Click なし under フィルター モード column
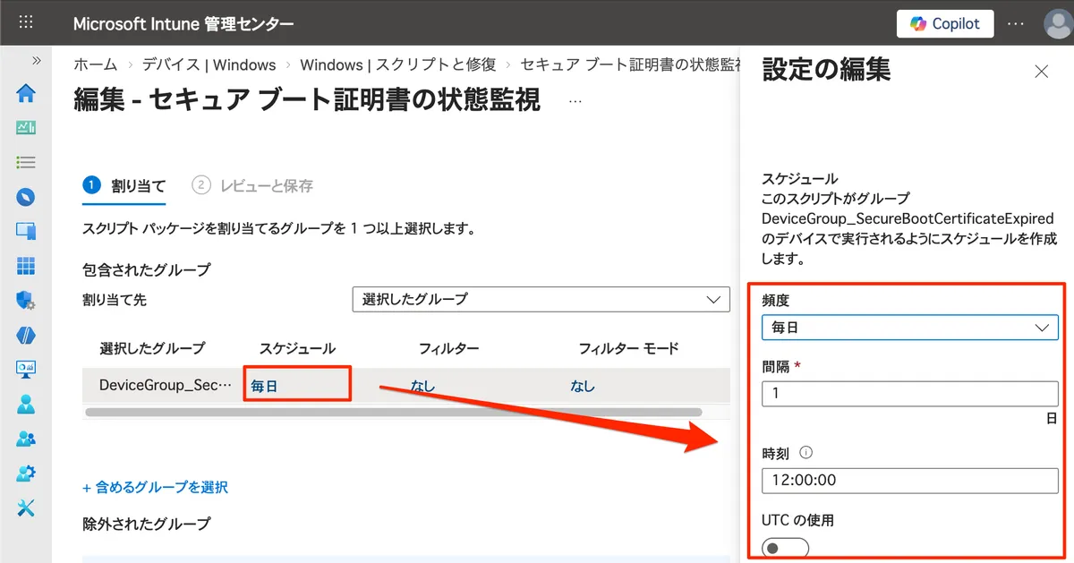Image resolution: width=1074 pixels, height=563 pixels. tap(583, 386)
